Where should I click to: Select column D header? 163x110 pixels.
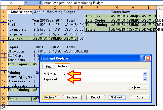pyautogui.click(x=70, y=8)
